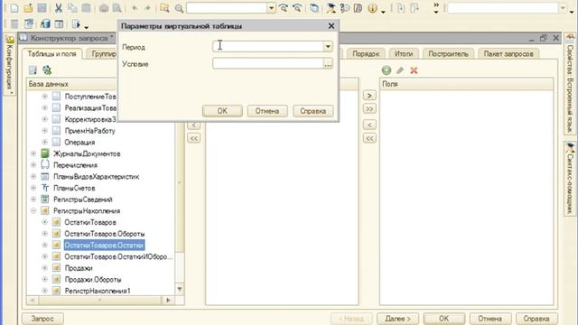Click the Условие ellipsis button
Screen dimensions: 578x325
(x=328, y=63)
